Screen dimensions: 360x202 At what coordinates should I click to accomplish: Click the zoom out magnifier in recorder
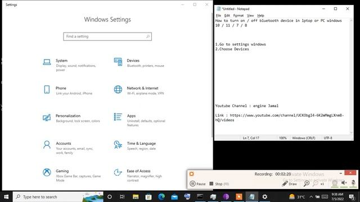(x=316, y=183)
